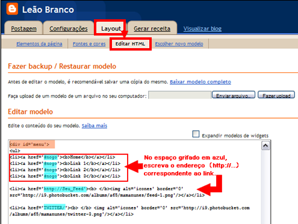Open Fontes e cores sub-tab

[89, 44]
